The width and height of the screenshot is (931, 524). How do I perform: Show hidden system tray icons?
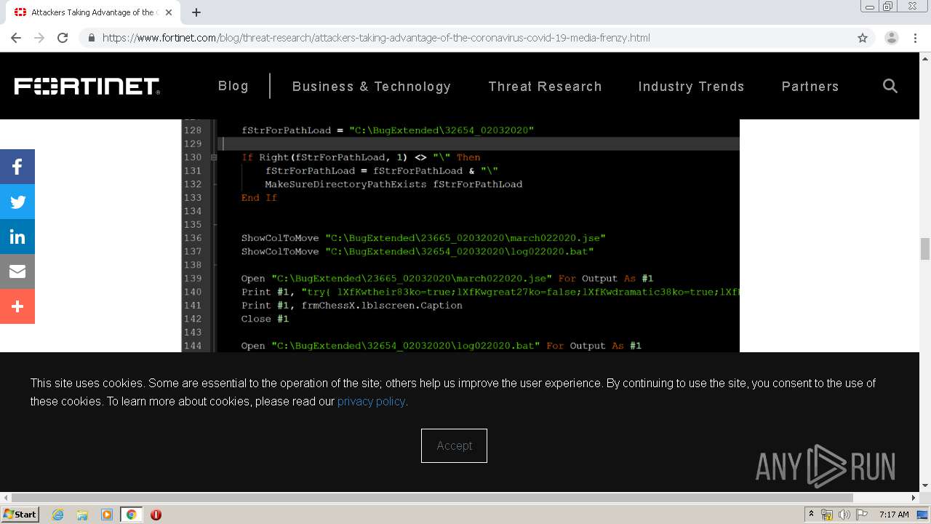811,514
